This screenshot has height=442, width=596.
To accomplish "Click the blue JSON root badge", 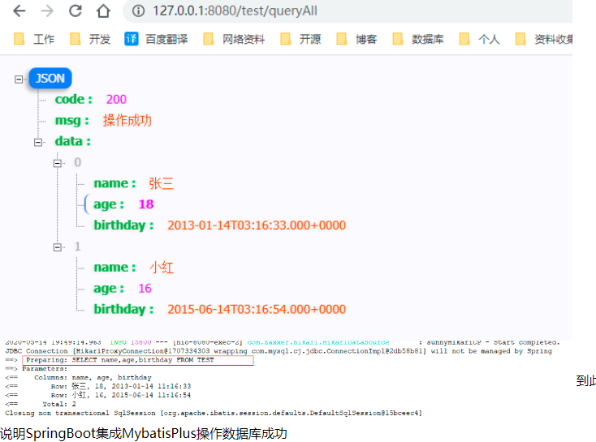I will [50, 78].
